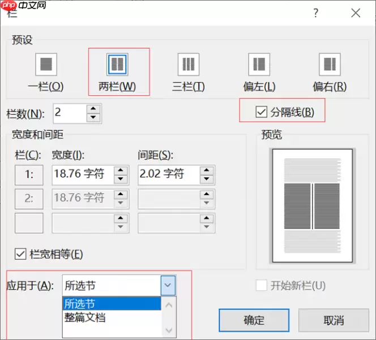Choose 所选节 in the dropdown list
The width and height of the screenshot is (376, 340).
pyautogui.click(x=112, y=304)
